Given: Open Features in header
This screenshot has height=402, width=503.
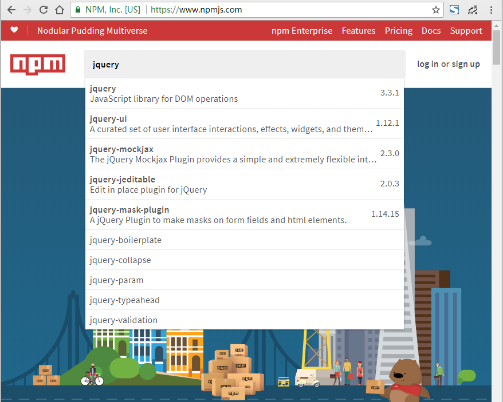Looking at the screenshot, I should (x=359, y=31).
